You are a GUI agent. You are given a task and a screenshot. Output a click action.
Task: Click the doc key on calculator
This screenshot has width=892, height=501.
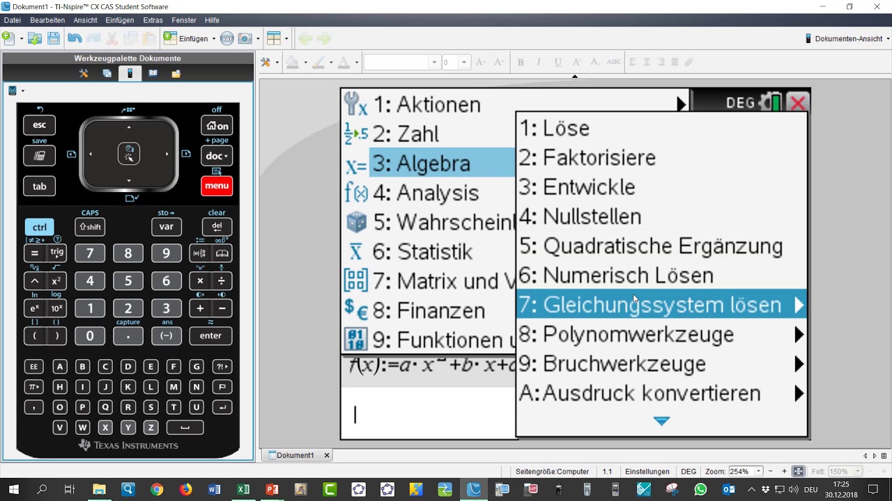(x=217, y=156)
